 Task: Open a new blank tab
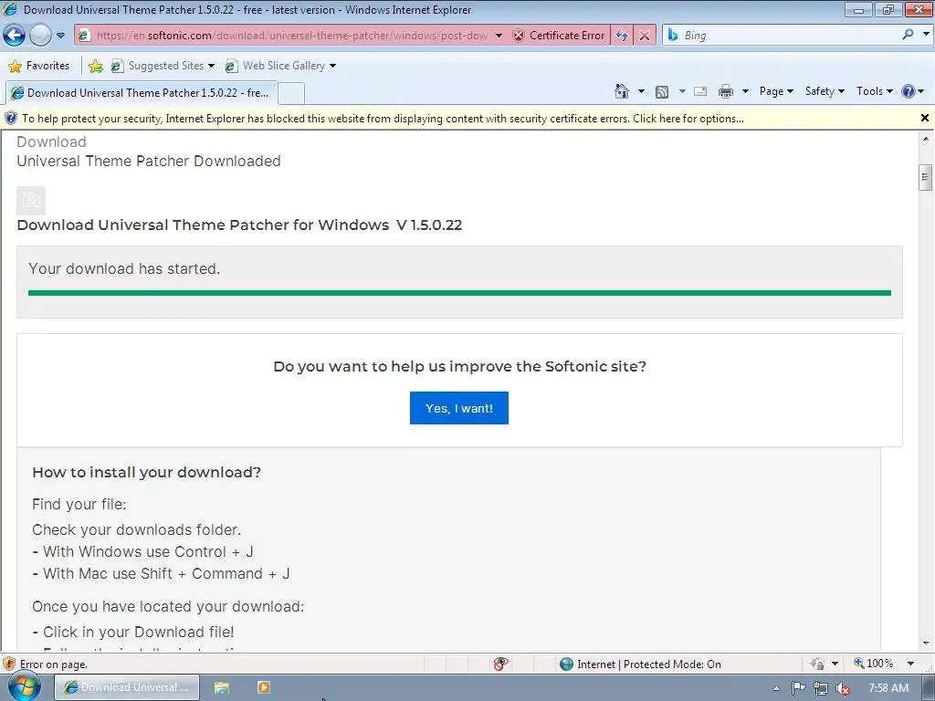[291, 94]
